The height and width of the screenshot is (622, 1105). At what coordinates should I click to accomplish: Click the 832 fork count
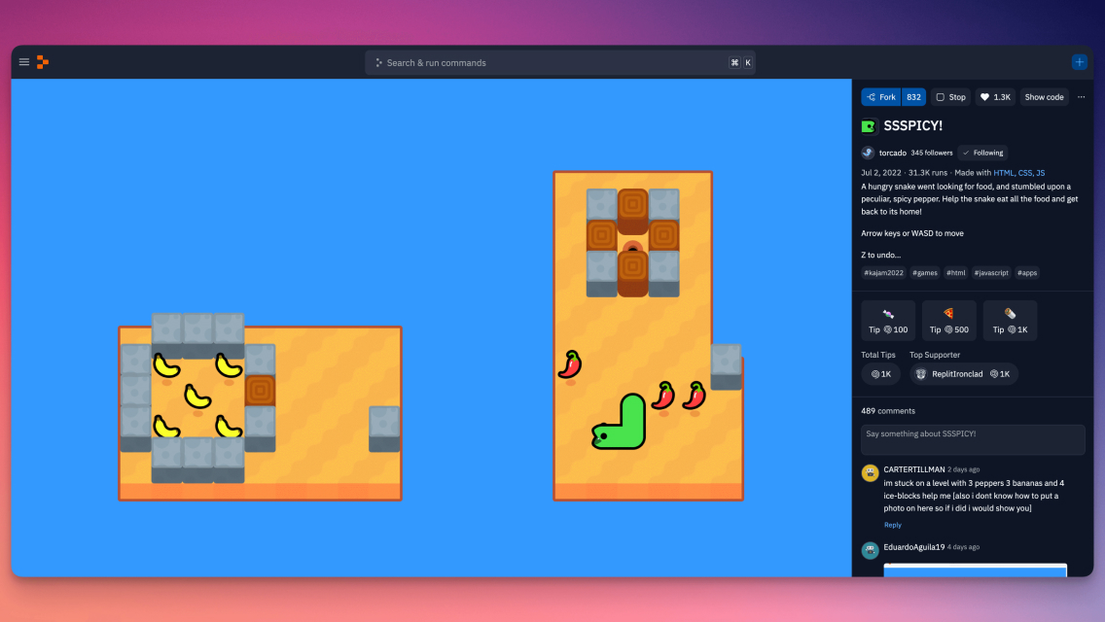pyautogui.click(x=913, y=96)
